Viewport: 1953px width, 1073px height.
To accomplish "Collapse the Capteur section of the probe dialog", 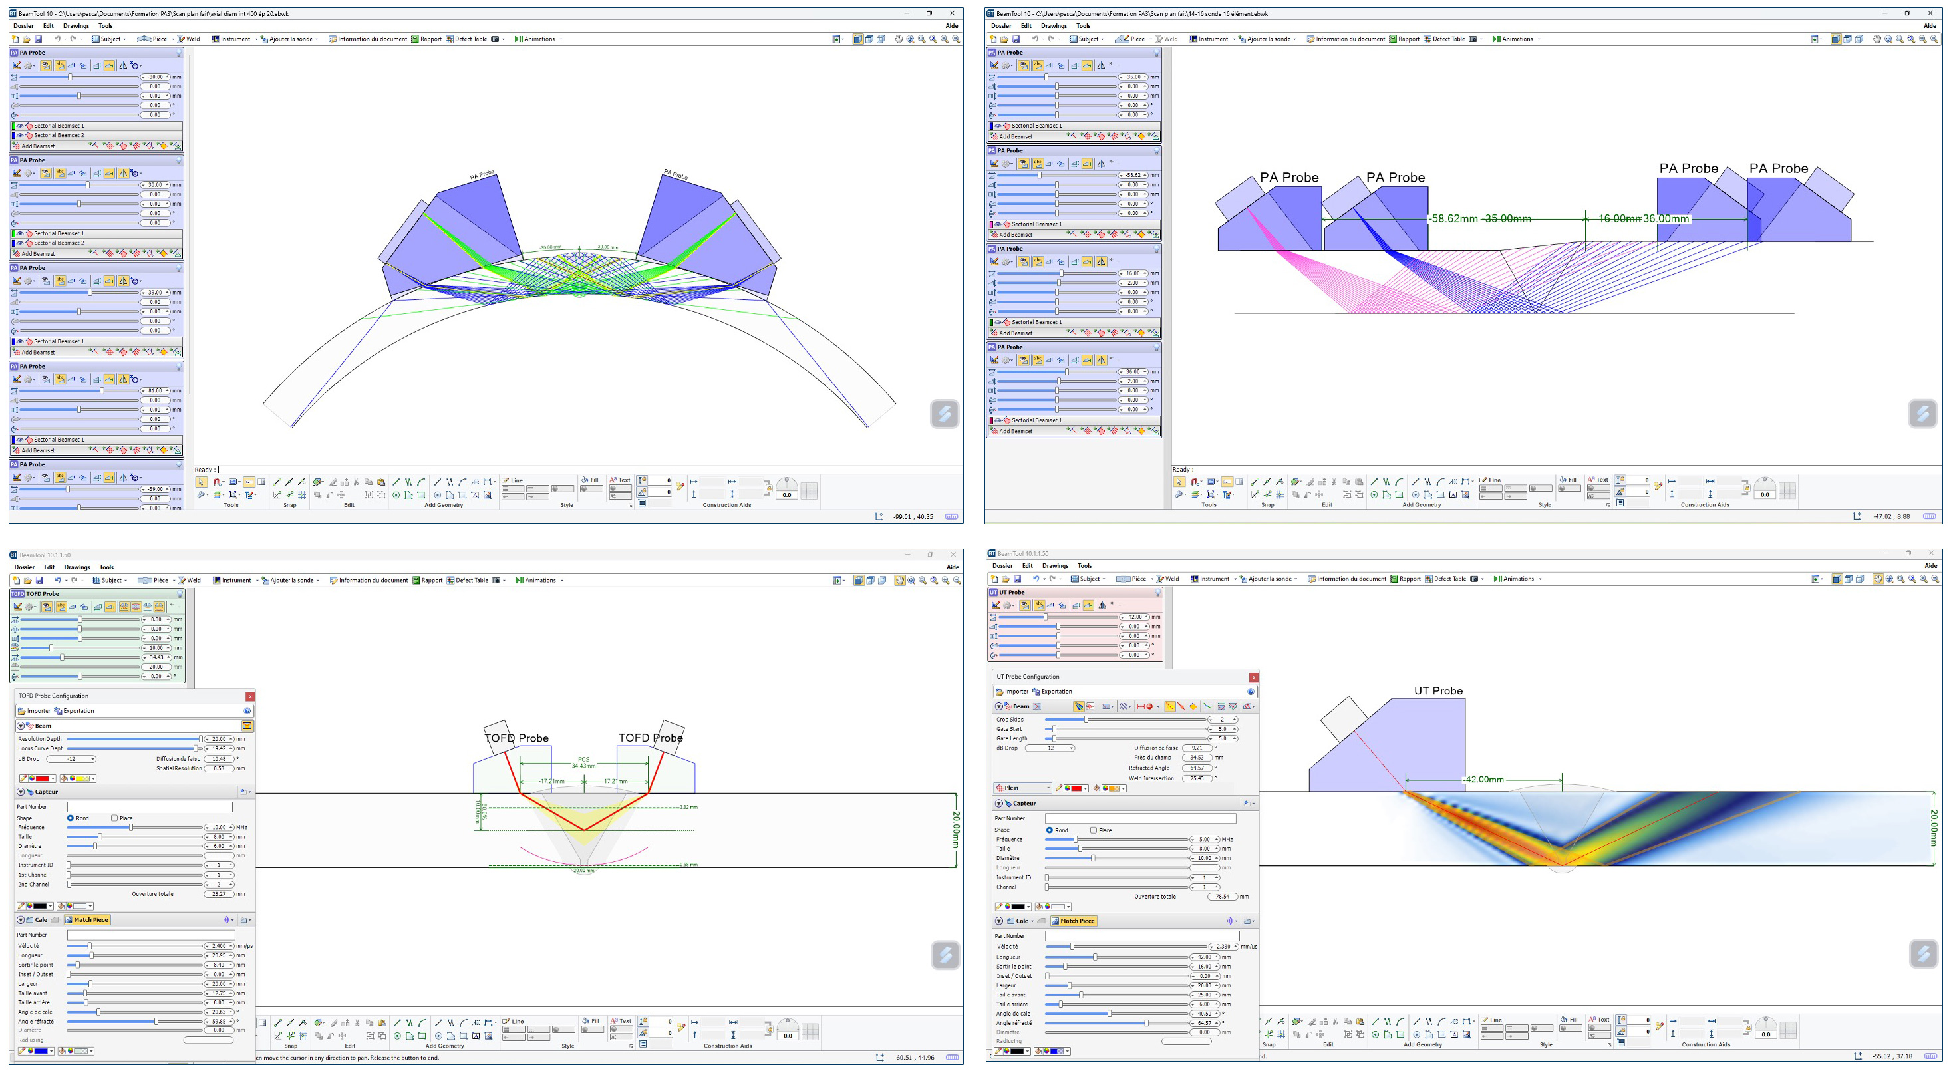I will pos(1000,803).
